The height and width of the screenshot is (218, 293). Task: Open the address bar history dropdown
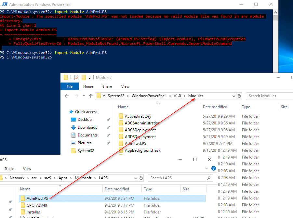pyautogui.click(x=233, y=96)
